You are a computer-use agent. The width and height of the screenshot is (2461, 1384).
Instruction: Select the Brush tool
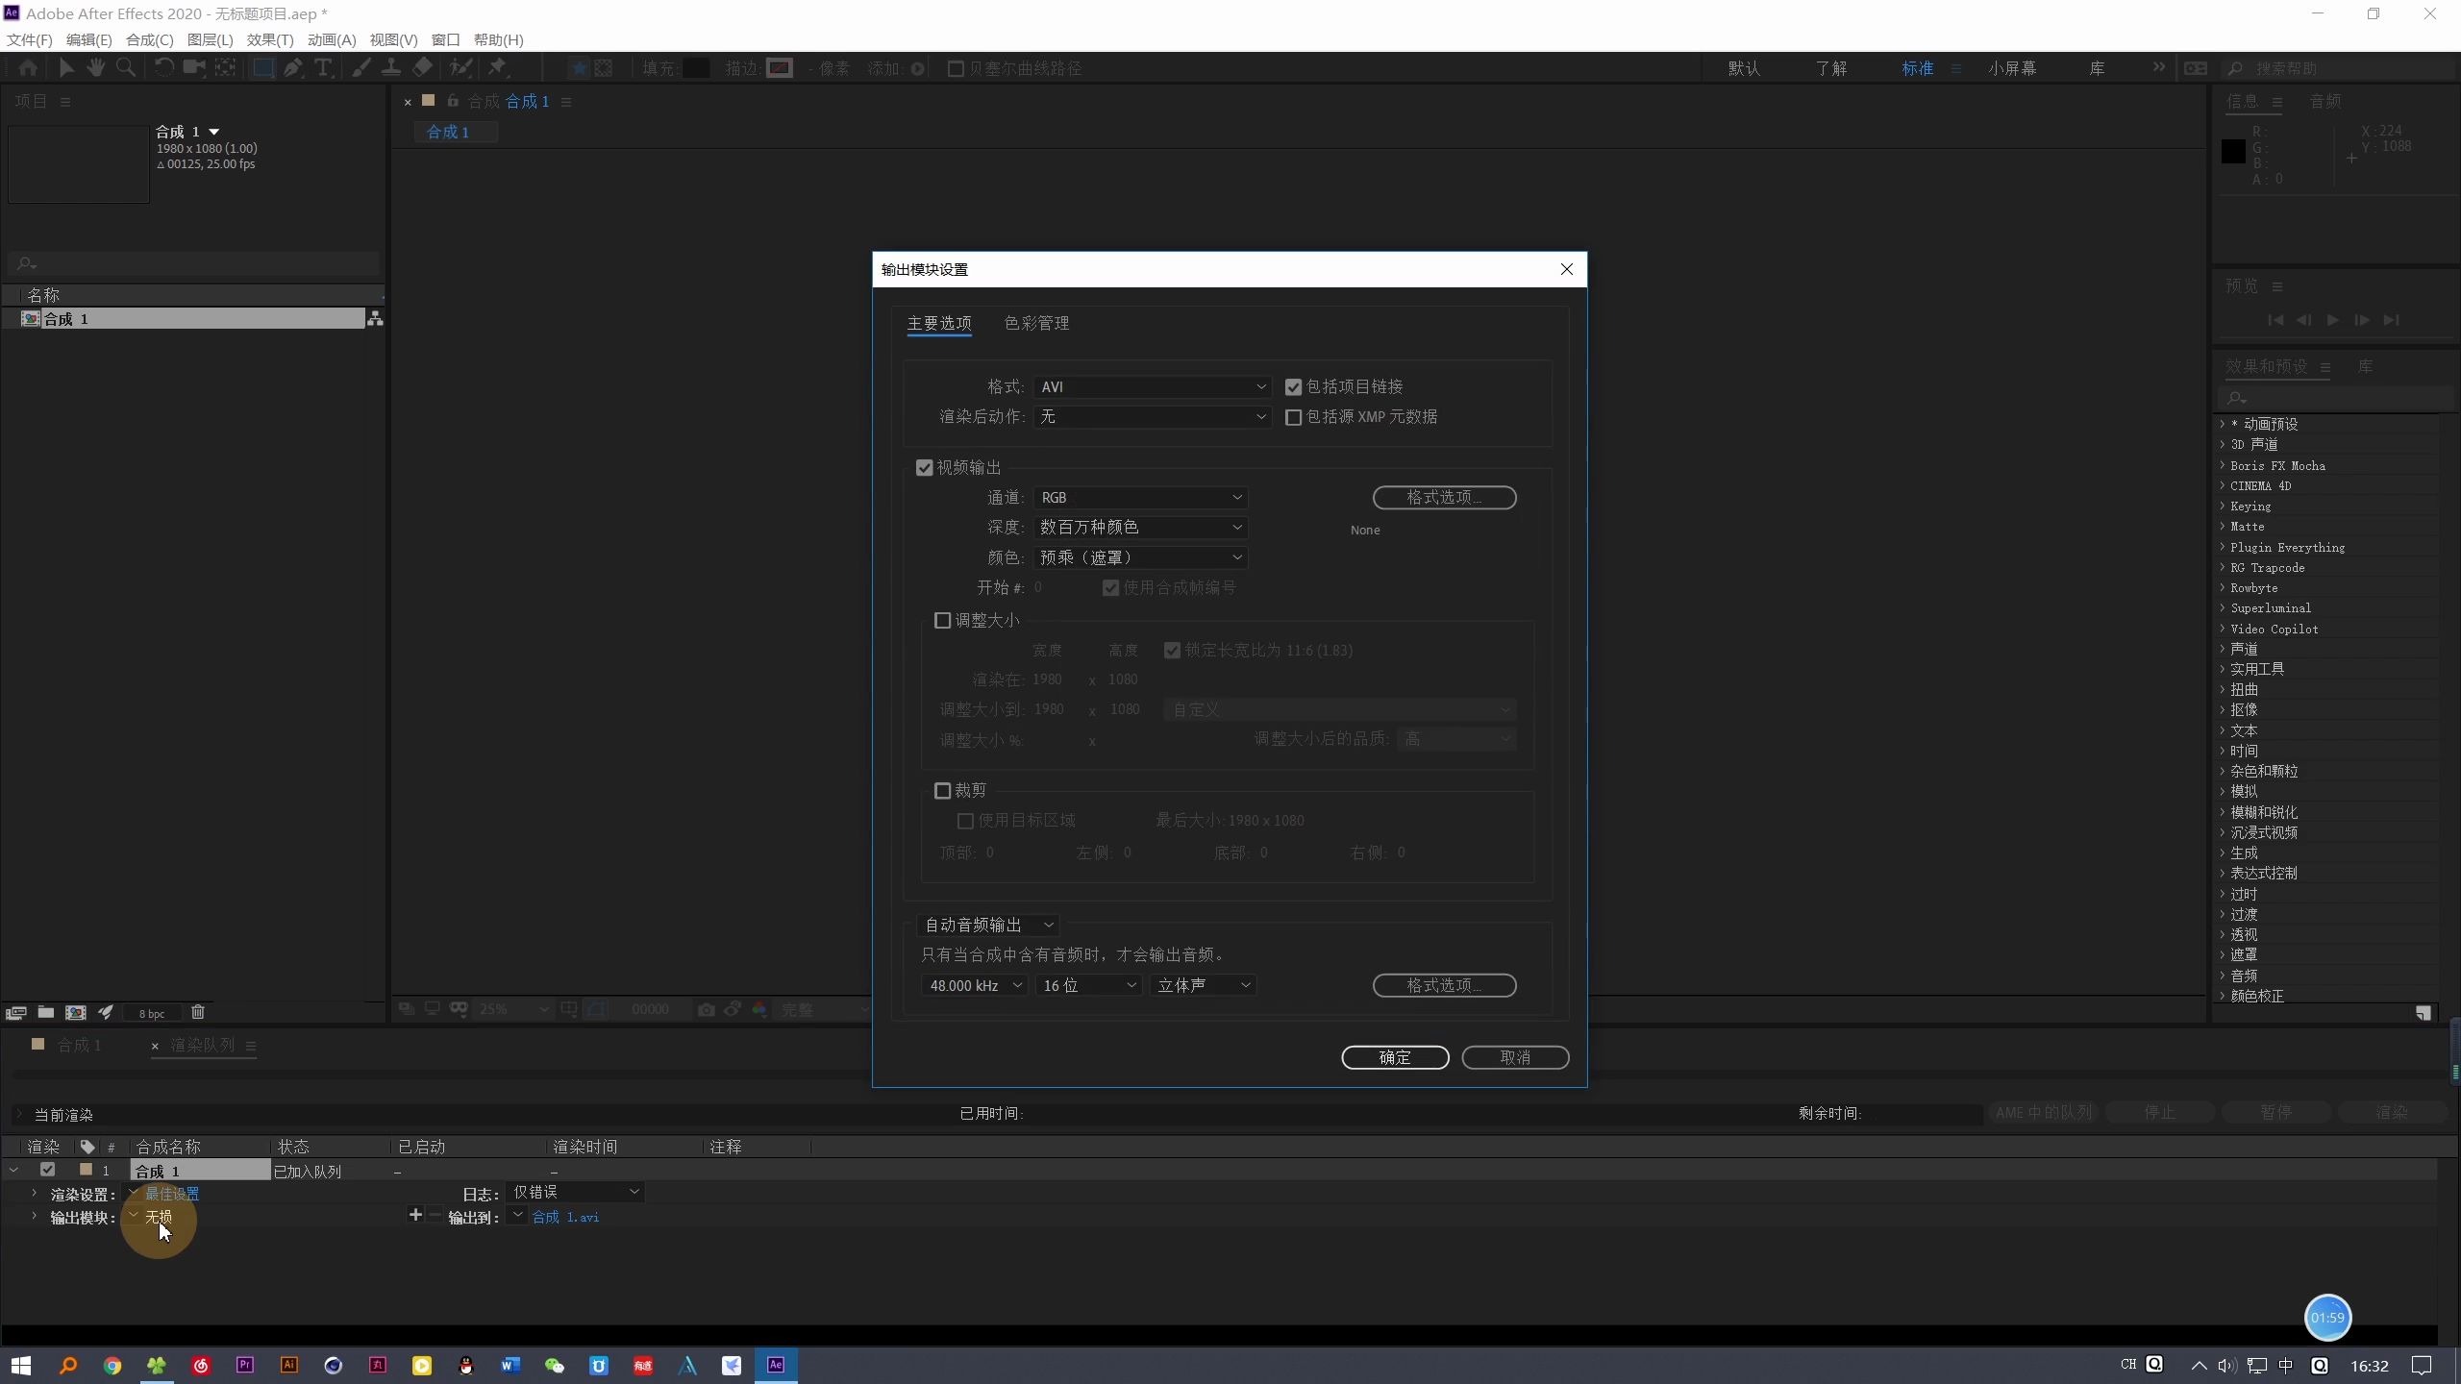pos(360,67)
